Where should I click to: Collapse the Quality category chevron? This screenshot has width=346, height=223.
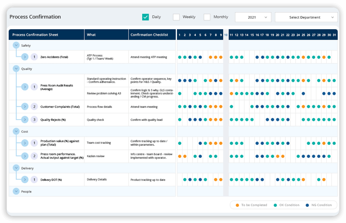[x=16, y=69]
